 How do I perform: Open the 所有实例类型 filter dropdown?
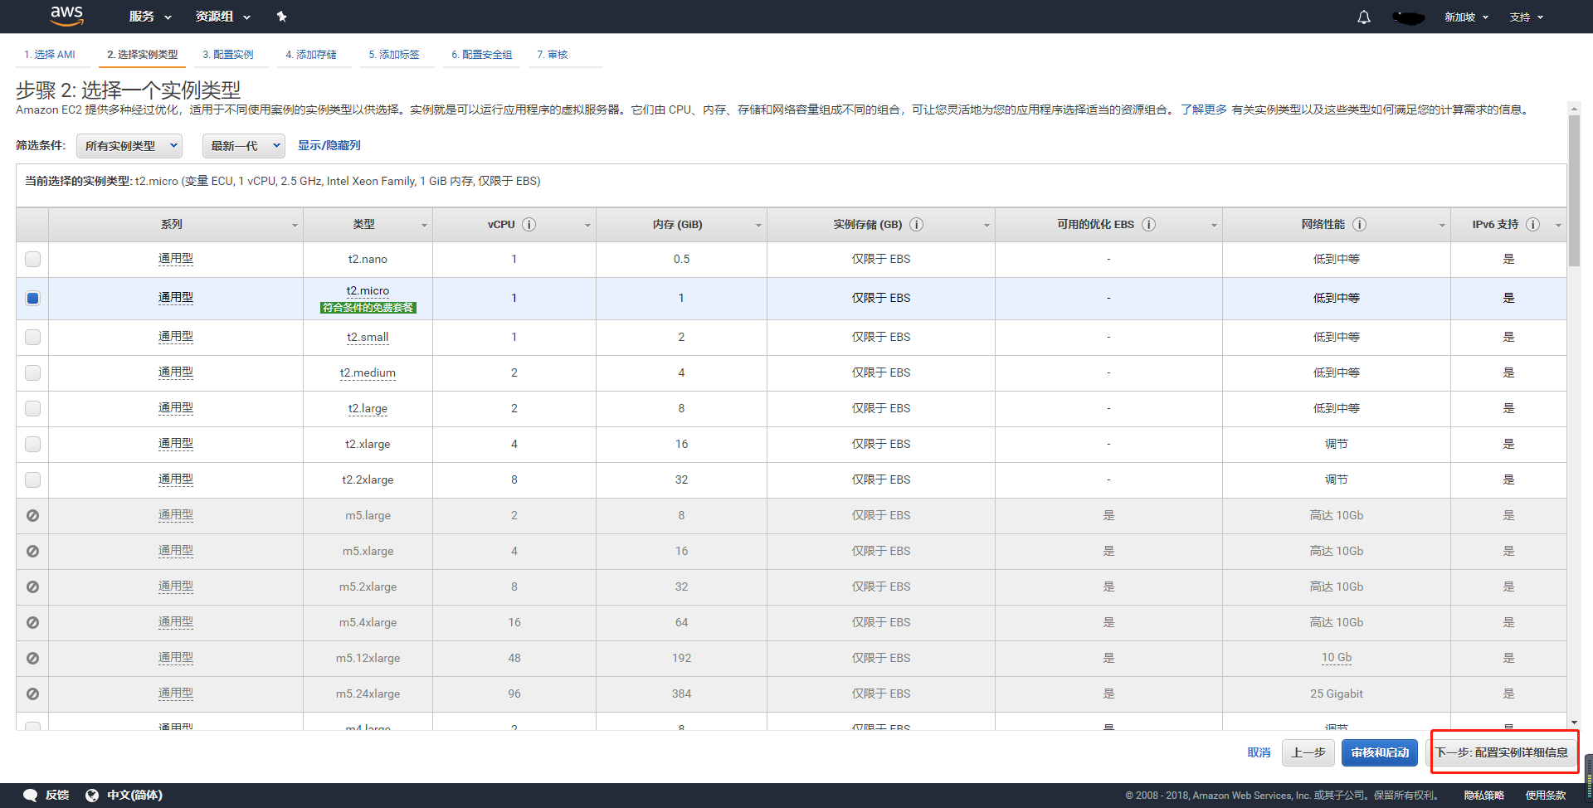(x=129, y=146)
